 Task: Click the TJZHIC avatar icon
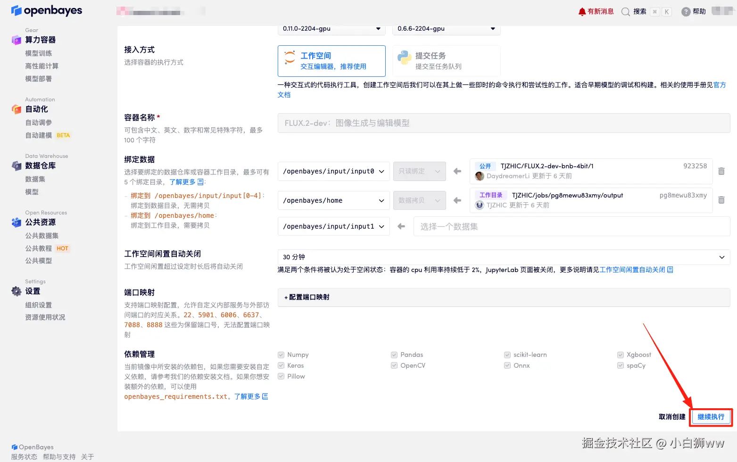(480, 205)
